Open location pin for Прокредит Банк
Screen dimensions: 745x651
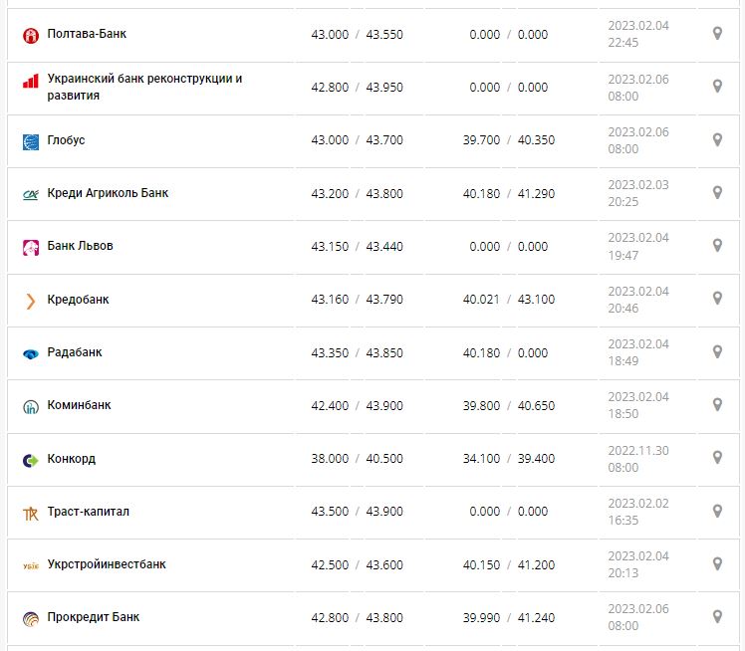[716, 616]
